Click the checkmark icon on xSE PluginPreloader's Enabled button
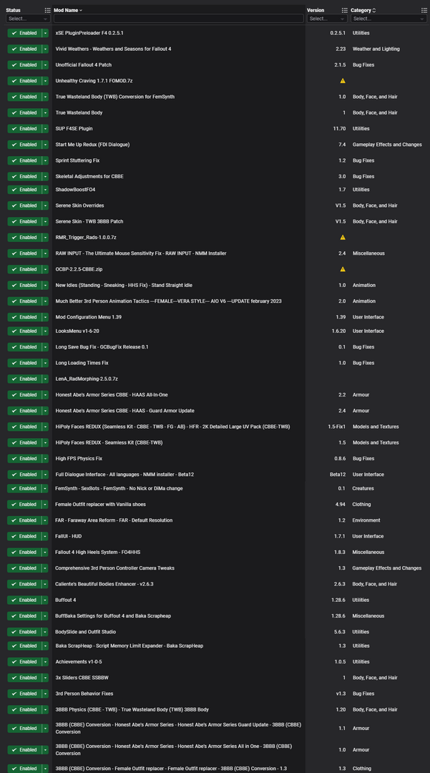This screenshot has height=773, width=430. tap(15, 32)
